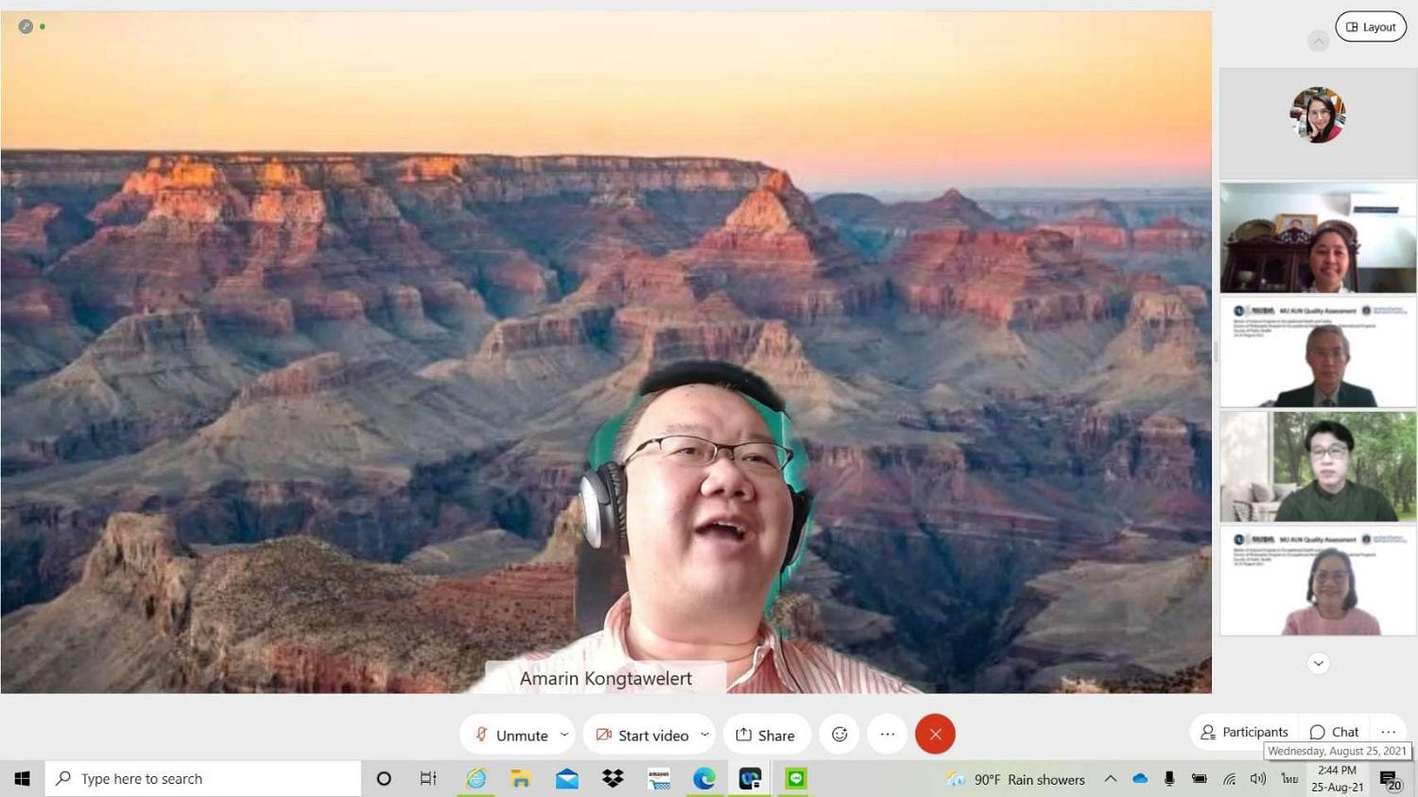This screenshot has width=1418, height=797.
Task: Toggle the Participants panel
Action: pos(1244,732)
